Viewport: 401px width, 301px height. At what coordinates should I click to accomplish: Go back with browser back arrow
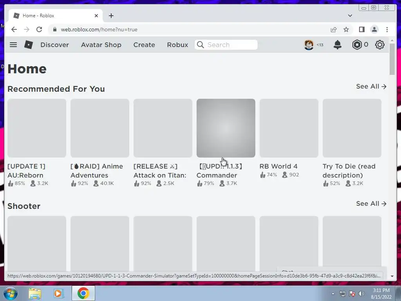coord(14,29)
